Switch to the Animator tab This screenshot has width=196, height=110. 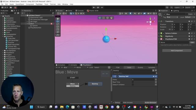[73, 65]
